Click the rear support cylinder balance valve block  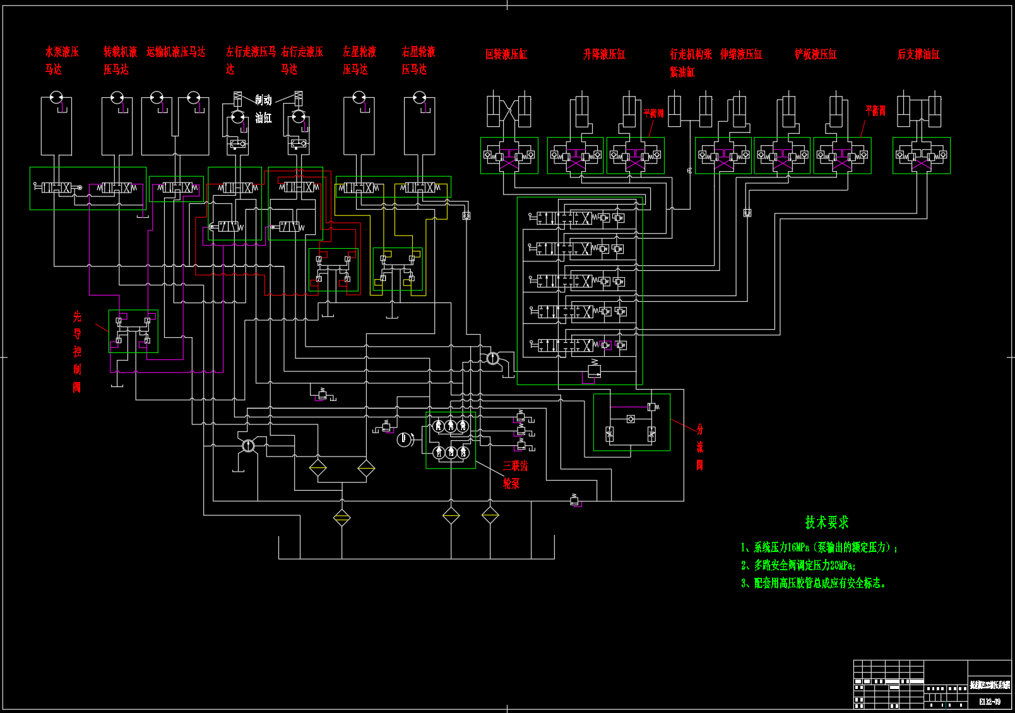click(x=921, y=155)
